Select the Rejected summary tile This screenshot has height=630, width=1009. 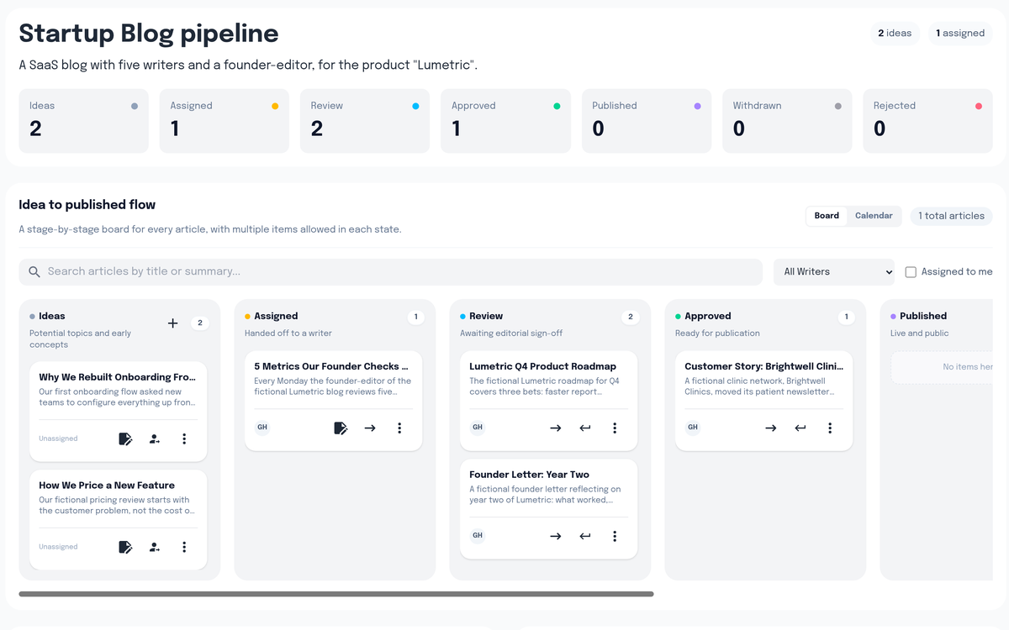(927, 121)
